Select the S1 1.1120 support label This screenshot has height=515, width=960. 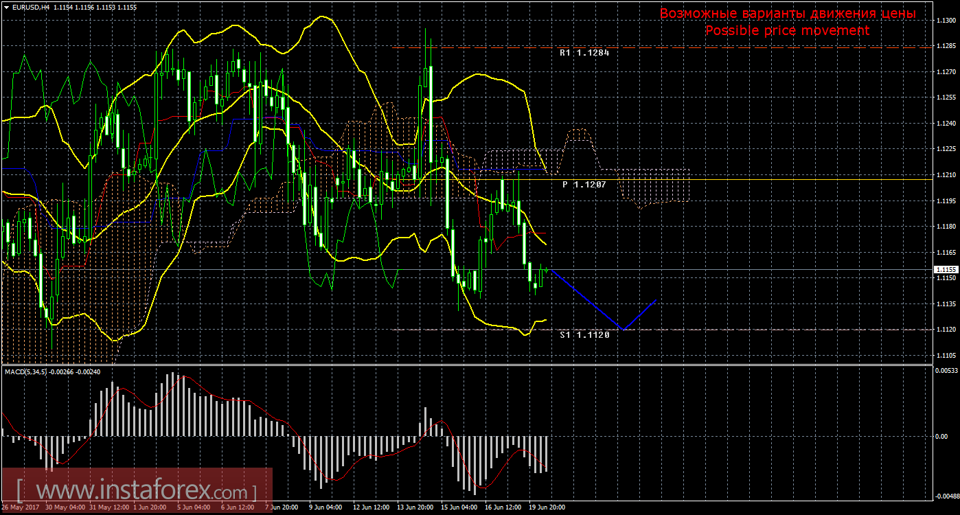click(x=584, y=335)
